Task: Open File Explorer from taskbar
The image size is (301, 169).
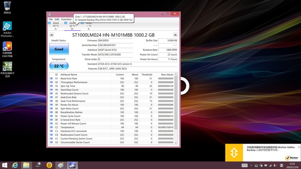Action: click(26, 165)
